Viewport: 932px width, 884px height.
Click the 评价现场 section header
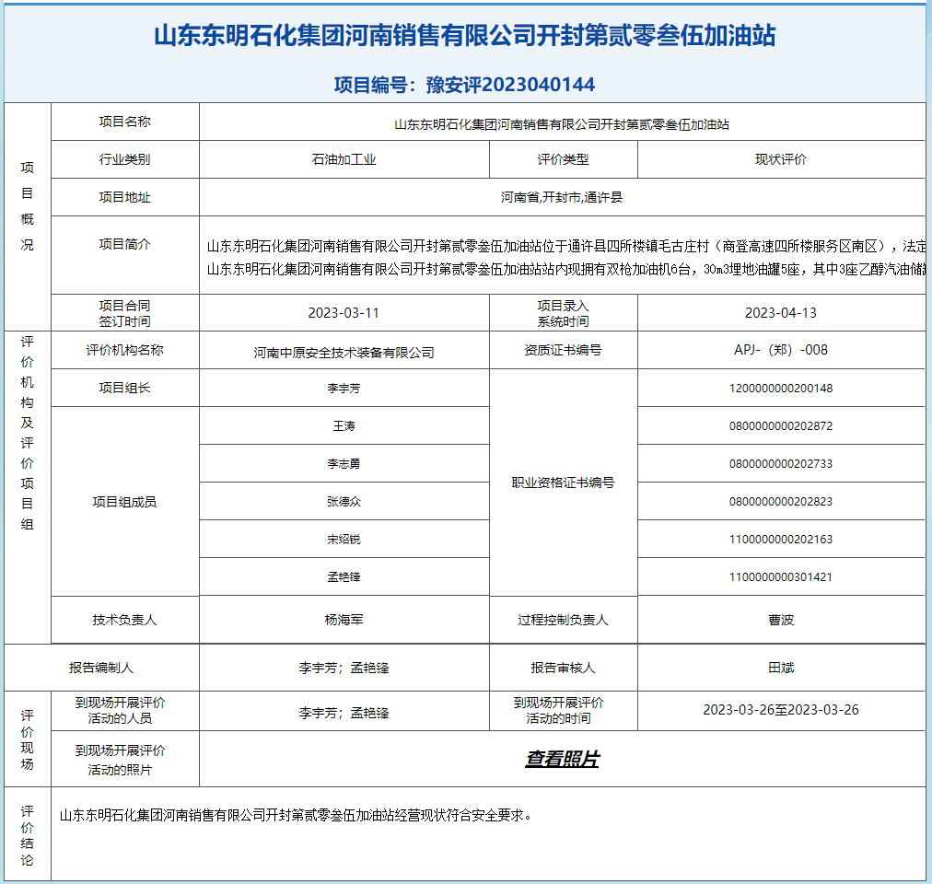click(28, 739)
